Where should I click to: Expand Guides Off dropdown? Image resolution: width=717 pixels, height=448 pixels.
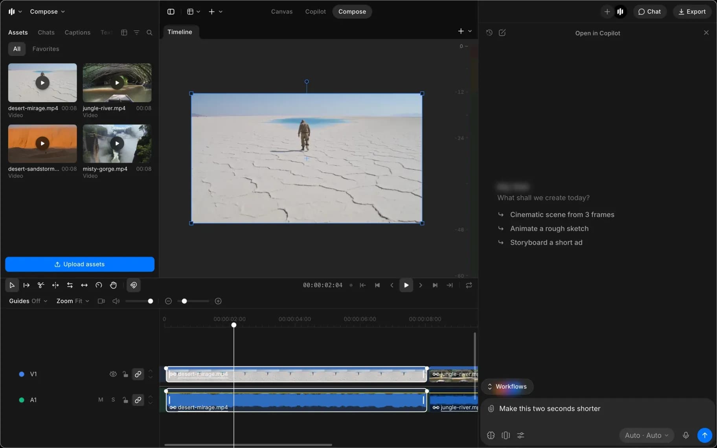pyautogui.click(x=28, y=301)
